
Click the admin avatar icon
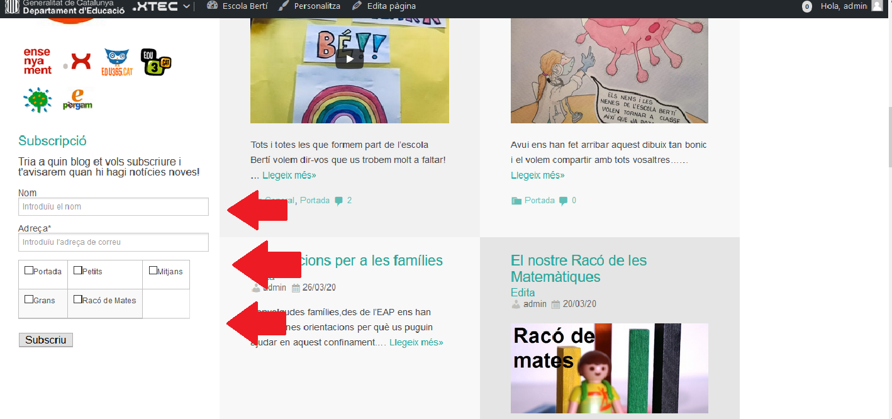(x=877, y=6)
